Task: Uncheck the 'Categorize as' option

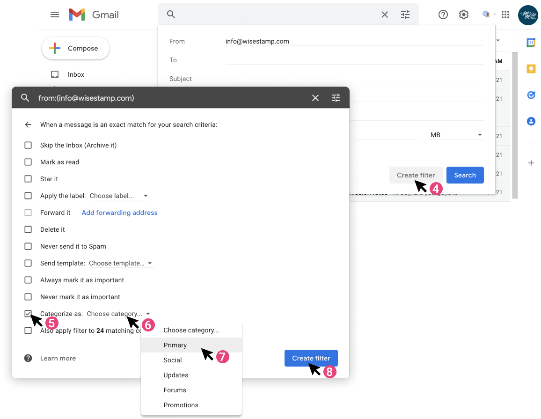Action: coord(28,314)
